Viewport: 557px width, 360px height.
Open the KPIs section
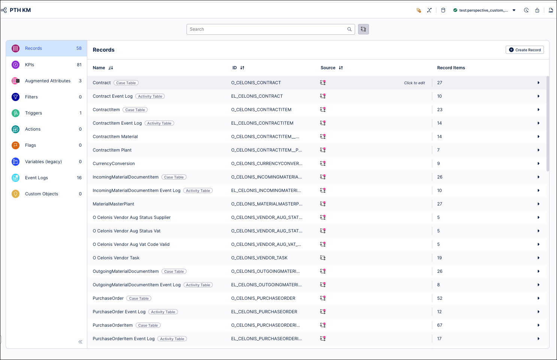point(46,65)
